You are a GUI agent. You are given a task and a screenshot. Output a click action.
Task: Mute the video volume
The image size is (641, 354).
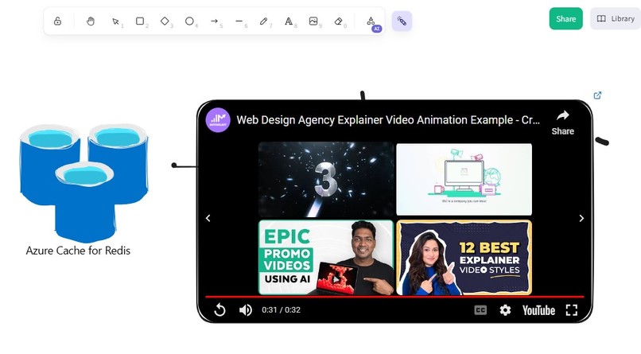click(245, 310)
